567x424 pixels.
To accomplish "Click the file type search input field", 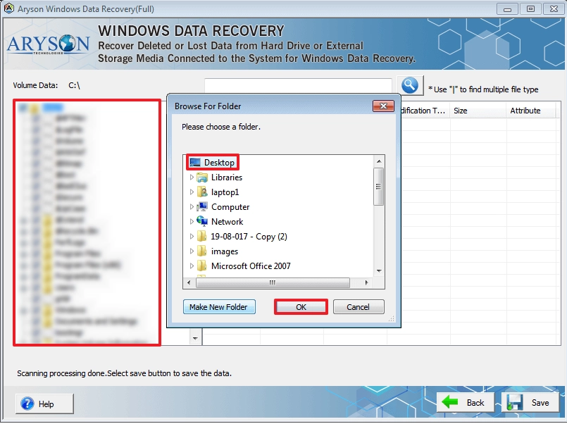I will pyautogui.click(x=299, y=86).
